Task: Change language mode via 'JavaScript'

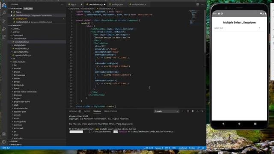Action: (183, 148)
